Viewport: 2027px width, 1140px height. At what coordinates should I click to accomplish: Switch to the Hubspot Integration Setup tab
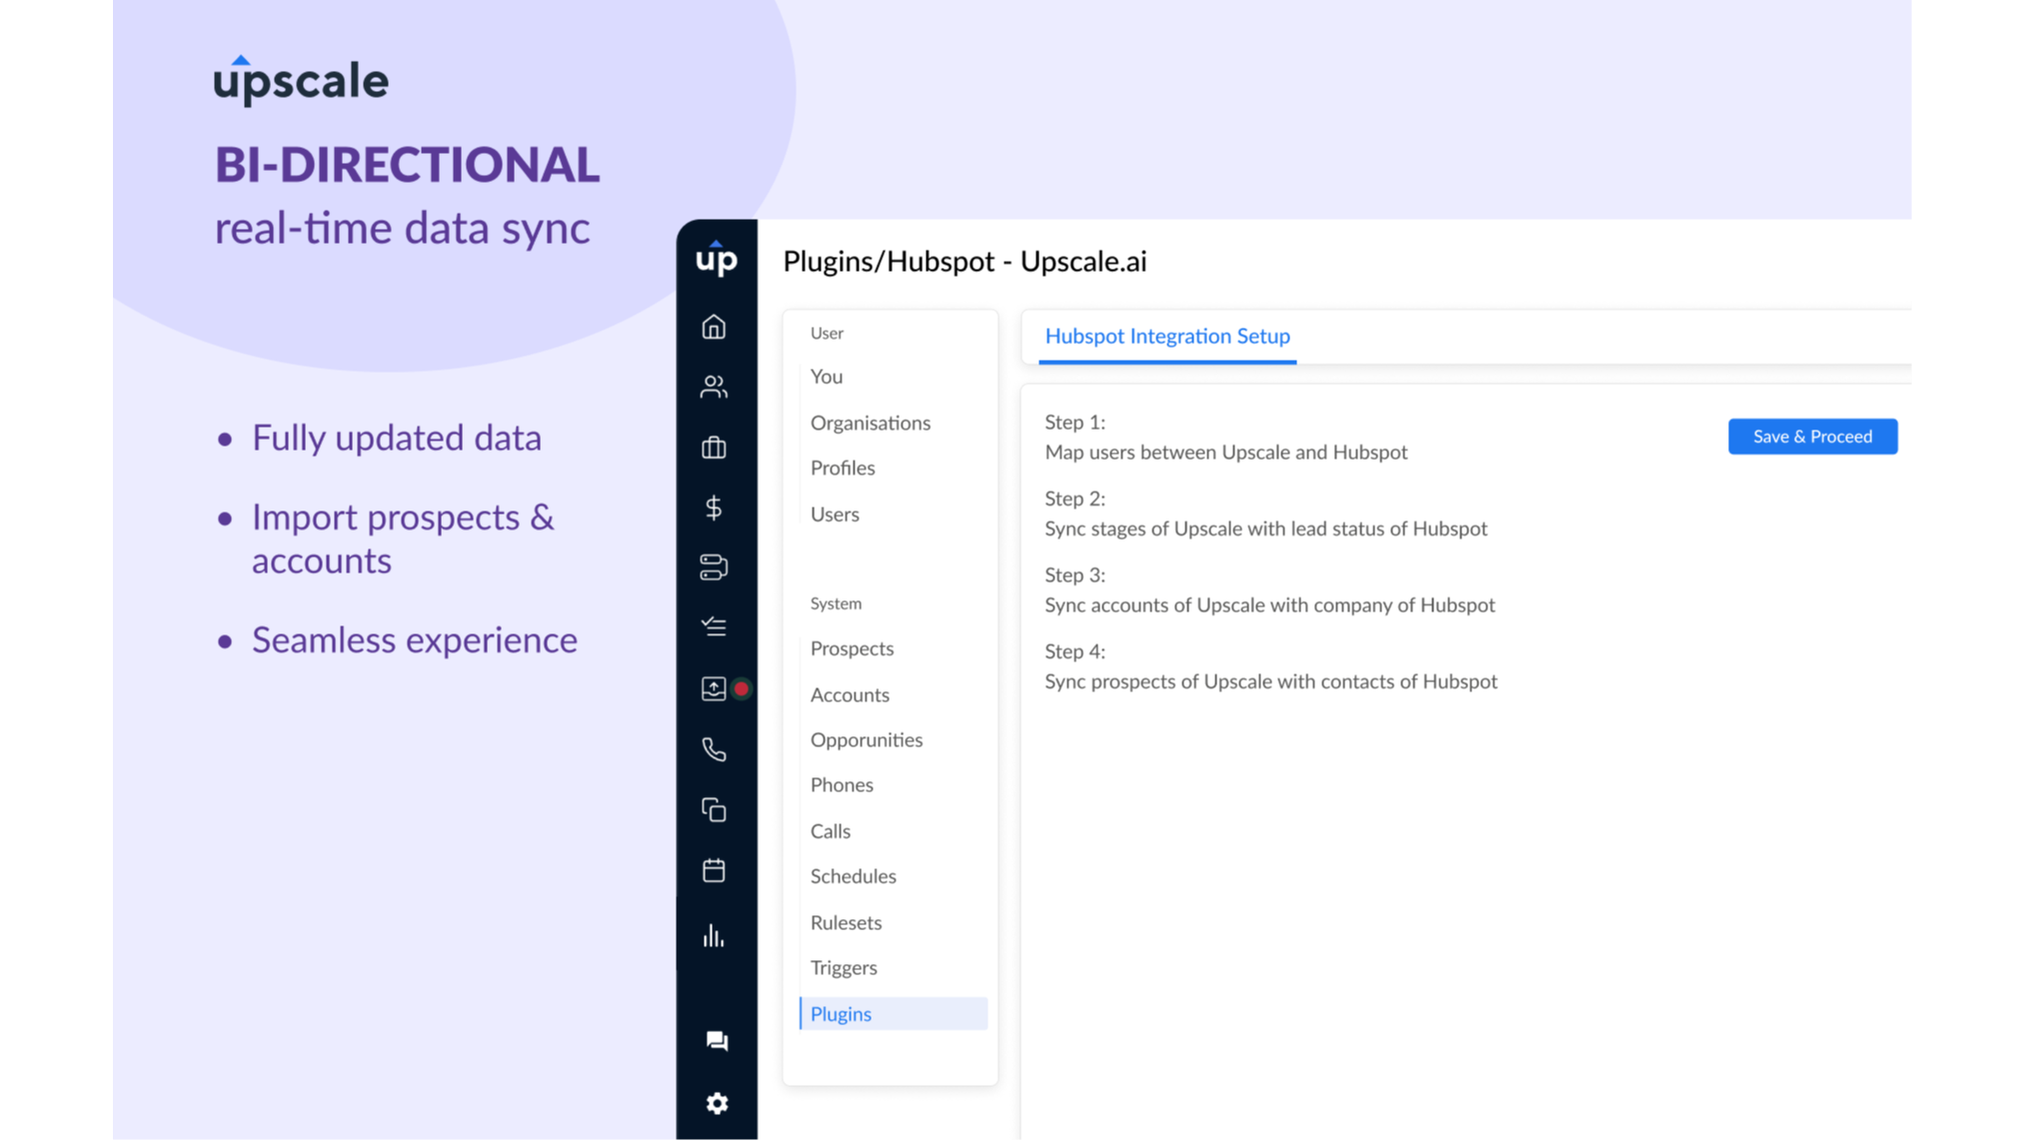(1166, 337)
